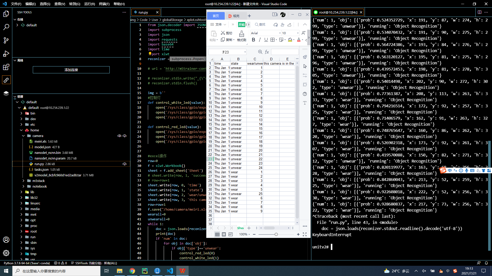
Task: Click the bold formatting B icon in spreadsheet
Action: (x=253, y=40)
